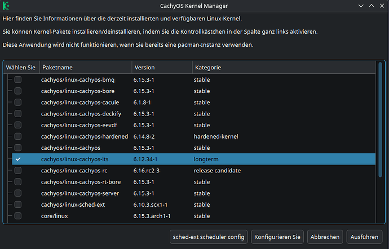The height and width of the screenshot is (249, 389).
Task: Tick the linux-cachyos-bmq checkbox
Action: click(18, 79)
